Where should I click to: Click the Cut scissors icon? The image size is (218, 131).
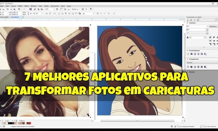(8, 9)
